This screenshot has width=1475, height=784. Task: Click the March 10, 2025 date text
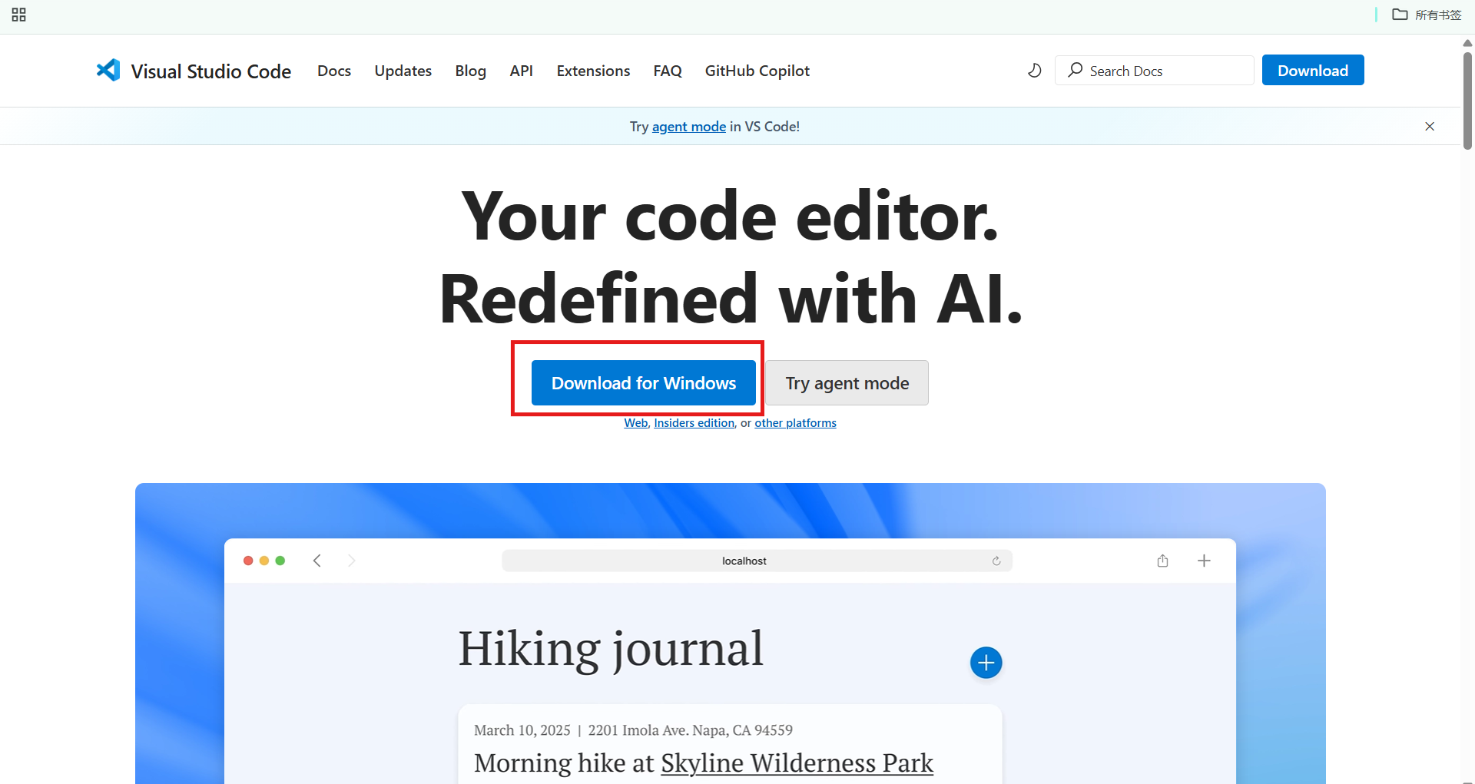click(x=522, y=730)
